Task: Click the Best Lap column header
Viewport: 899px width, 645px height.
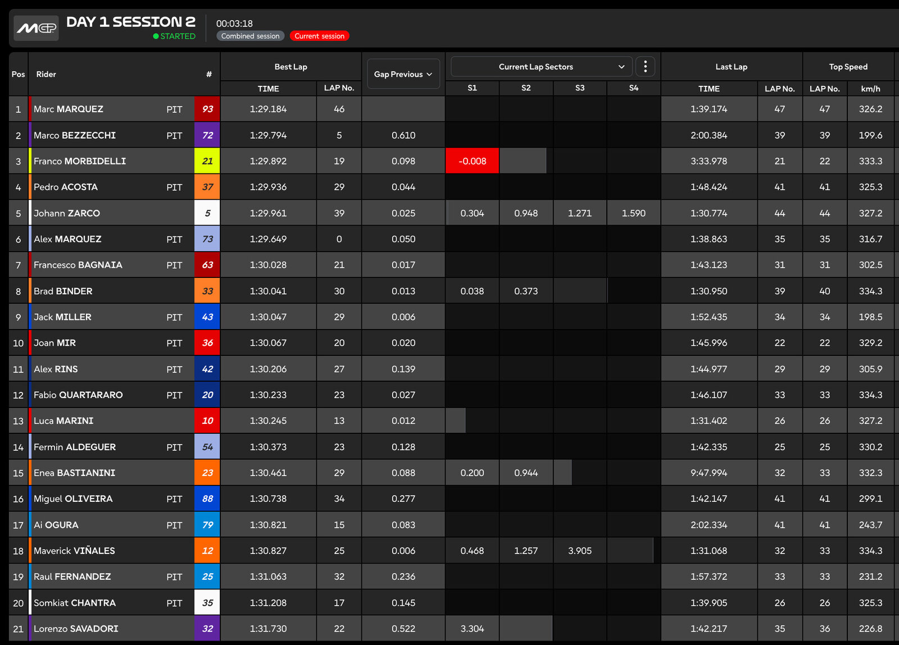Action: 290,67
